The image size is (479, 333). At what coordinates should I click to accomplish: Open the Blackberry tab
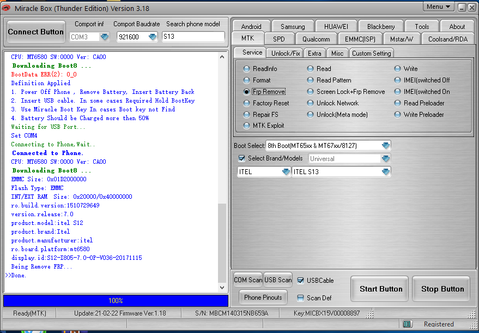pyautogui.click(x=381, y=26)
